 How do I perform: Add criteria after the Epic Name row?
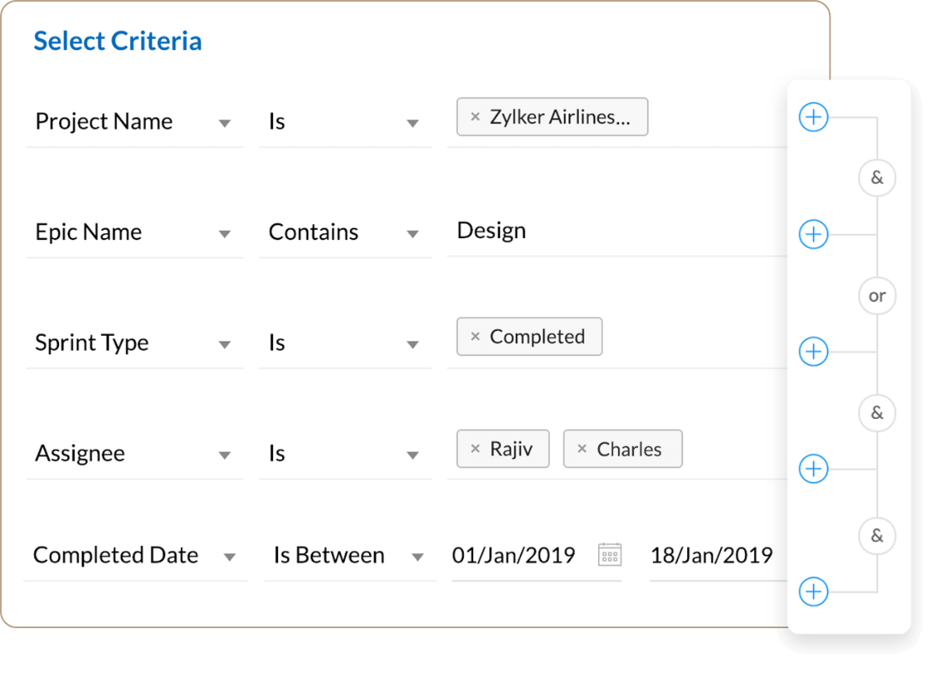pos(813,234)
